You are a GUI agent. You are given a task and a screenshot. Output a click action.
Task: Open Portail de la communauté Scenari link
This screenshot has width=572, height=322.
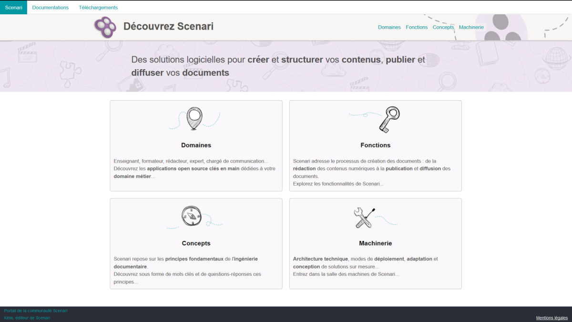tap(36, 311)
